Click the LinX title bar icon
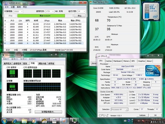 pyautogui.click(x=5, y=3)
